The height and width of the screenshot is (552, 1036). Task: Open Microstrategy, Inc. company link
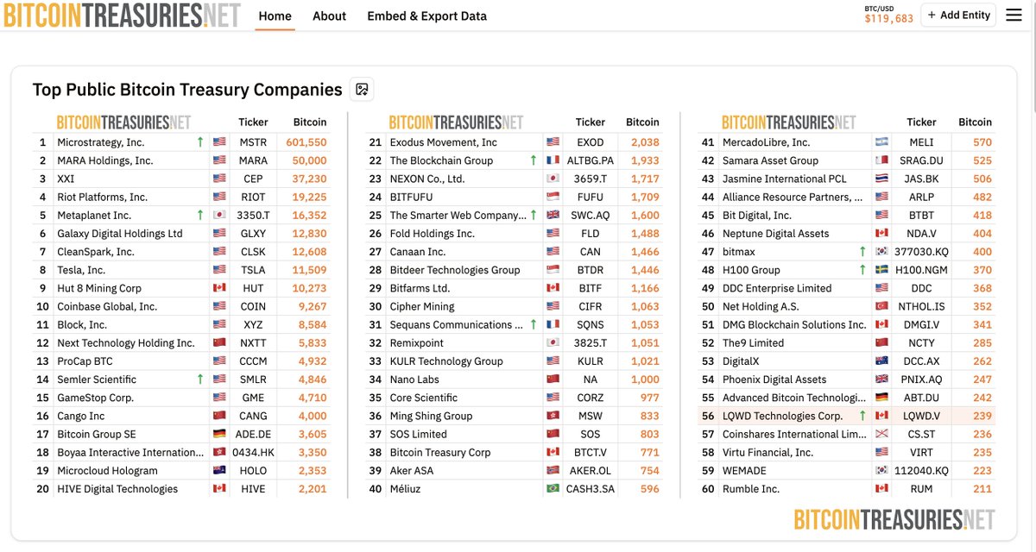click(x=101, y=142)
